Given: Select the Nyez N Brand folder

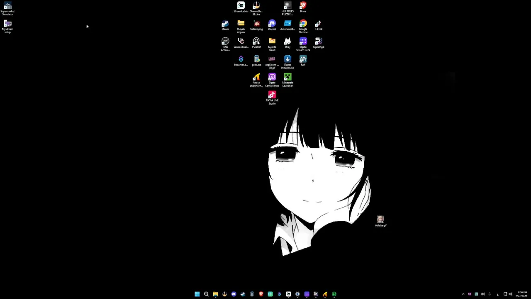Looking at the screenshot, I should 272,44.
